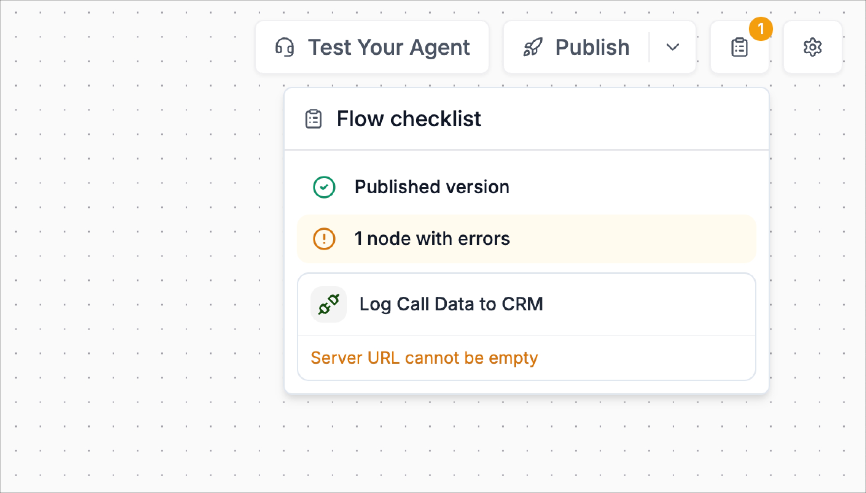Check the Log Call Data to CRM entry
The image size is (866, 493).
(x=451, y=304)
